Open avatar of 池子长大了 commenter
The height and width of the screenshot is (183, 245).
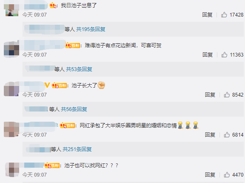(11, 89)
